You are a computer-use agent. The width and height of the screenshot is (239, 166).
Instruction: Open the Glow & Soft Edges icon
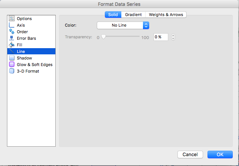pyautogui.click(x=11, y=65)
